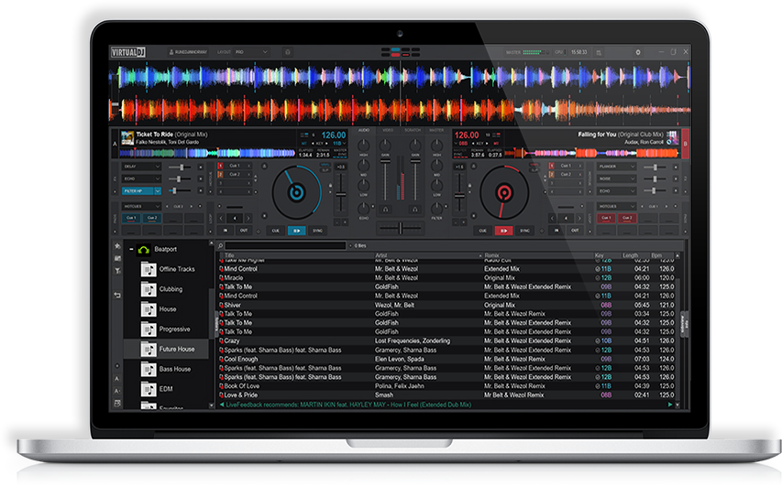Delete Cue 2 on deck A with its X
The height and width of the screenshot is (486, 782).
point(248,174)
